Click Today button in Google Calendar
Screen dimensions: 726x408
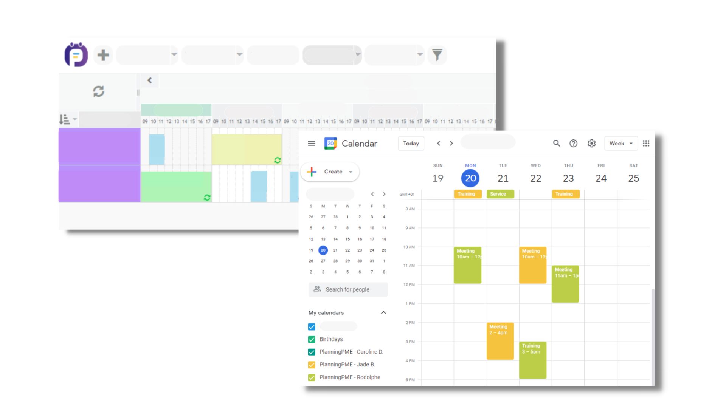(x=411, y=144)
